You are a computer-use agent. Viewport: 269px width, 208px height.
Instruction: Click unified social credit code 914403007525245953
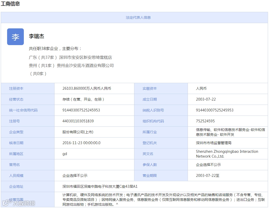(x=81, y=110)
